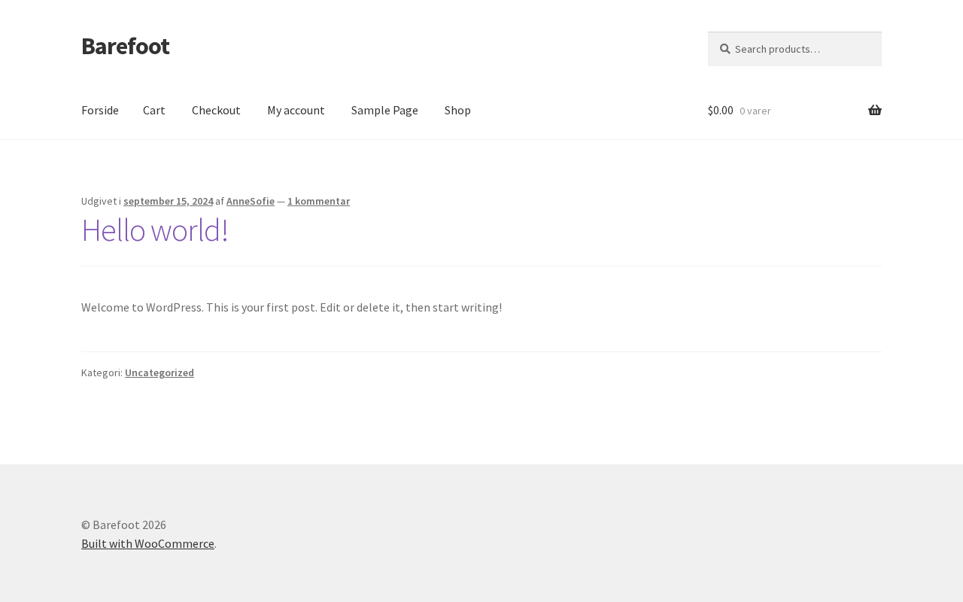Click the $0.00 cart total
The width and height of the screenshot is (963, 602).
click(720, 111)
